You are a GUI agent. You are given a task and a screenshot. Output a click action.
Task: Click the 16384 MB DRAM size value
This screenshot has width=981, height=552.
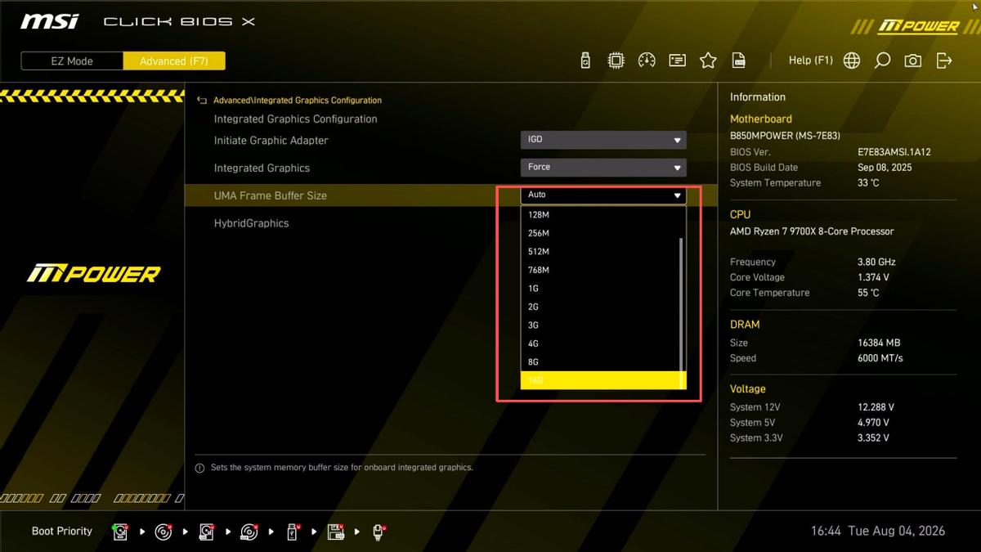(x=879, y=343)
